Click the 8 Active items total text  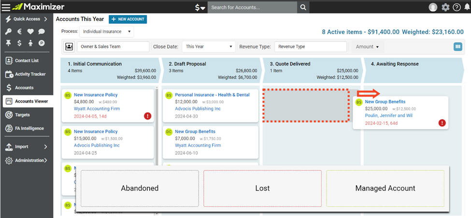click(x=393, y=31)
